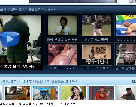This screenshot has height=107, width=136.
Task: Click the '이승엽 6호 홈런!' title link
Action: [x=96, y=39]
